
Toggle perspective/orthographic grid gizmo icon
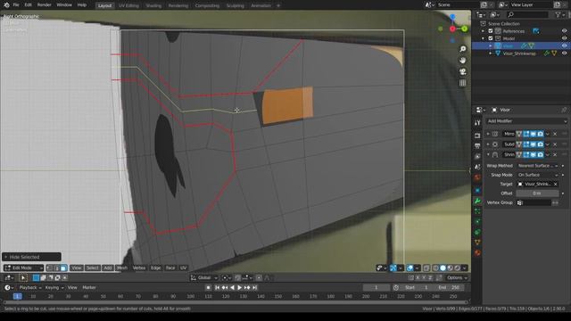pyautogui.click(x=462, y=83)
